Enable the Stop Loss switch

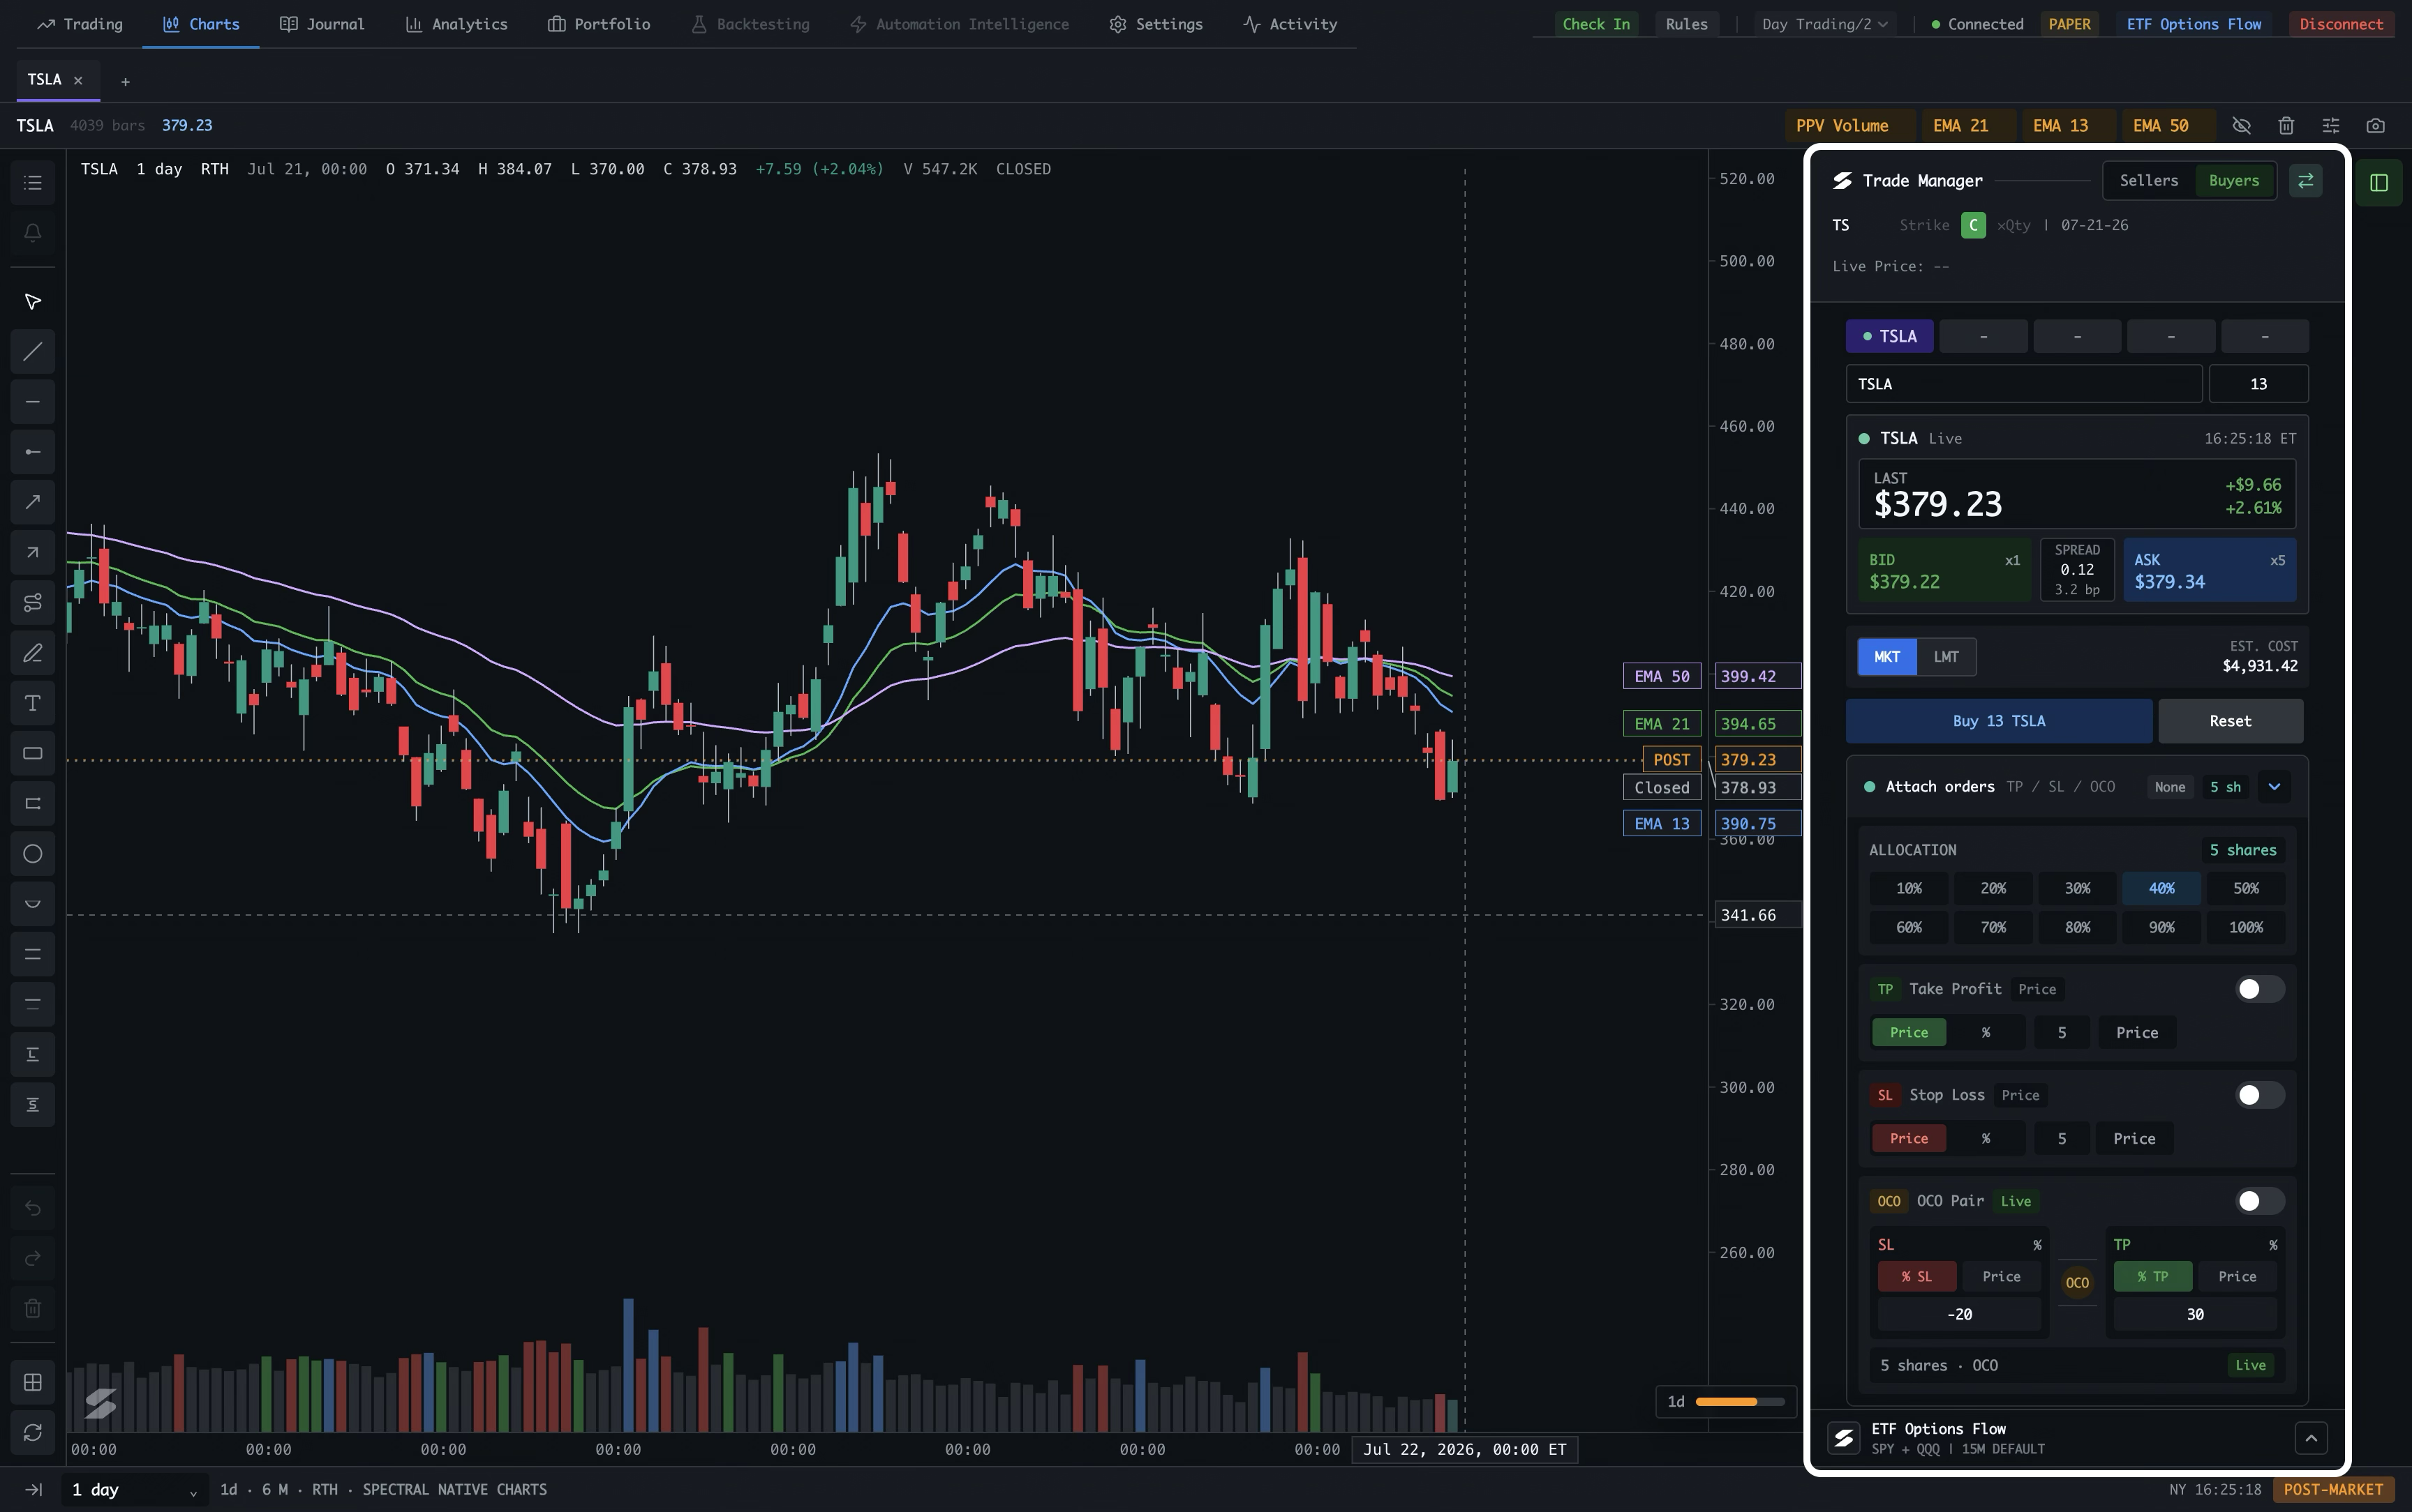[2260, 1095]
